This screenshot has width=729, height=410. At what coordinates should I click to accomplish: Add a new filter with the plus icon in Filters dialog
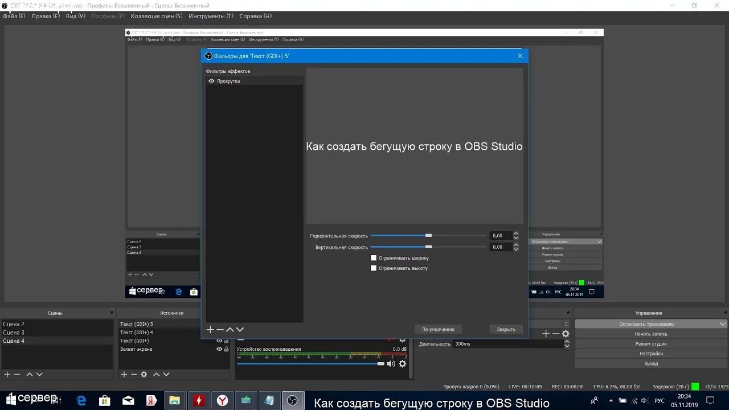(210, 330)
